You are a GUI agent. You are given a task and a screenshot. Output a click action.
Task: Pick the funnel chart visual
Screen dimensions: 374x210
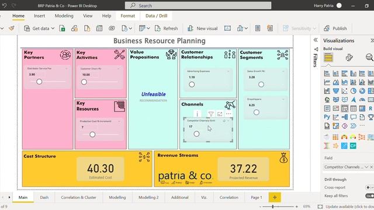[335, 91]
